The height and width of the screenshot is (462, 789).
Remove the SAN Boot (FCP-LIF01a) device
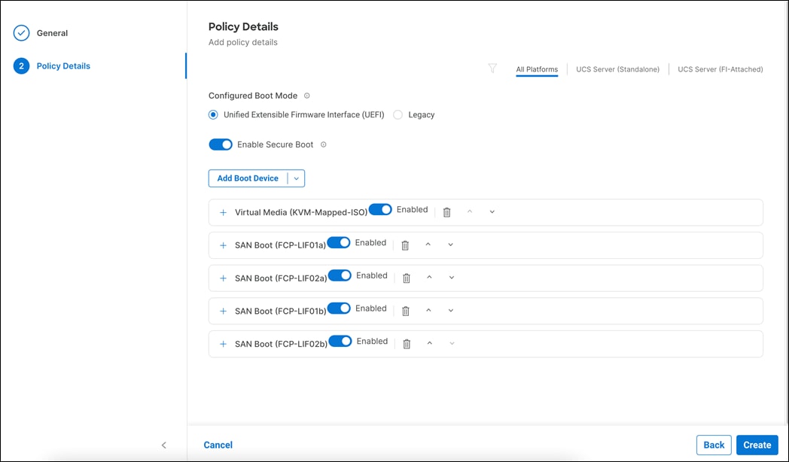[x=406, y=244]
